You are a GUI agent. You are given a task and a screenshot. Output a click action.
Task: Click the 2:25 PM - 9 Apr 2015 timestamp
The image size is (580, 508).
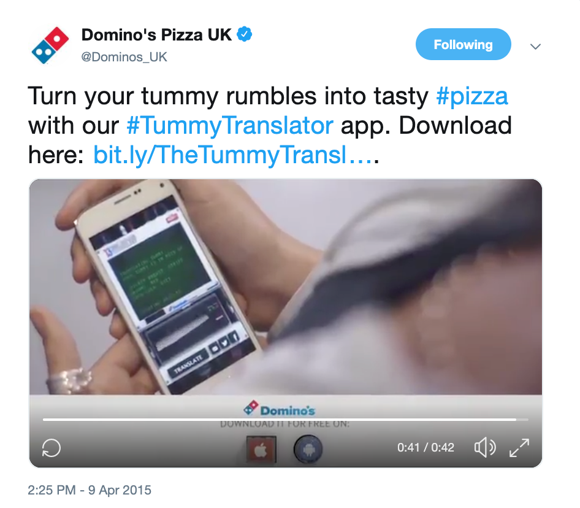tap(90, 490)
